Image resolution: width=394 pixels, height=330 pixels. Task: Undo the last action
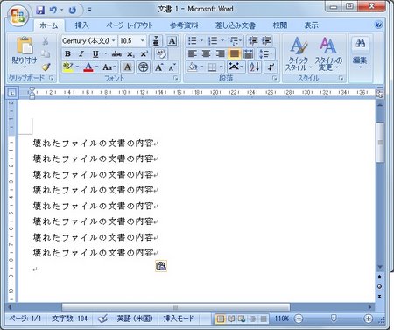pyautogui.click(x=53, y=11)
